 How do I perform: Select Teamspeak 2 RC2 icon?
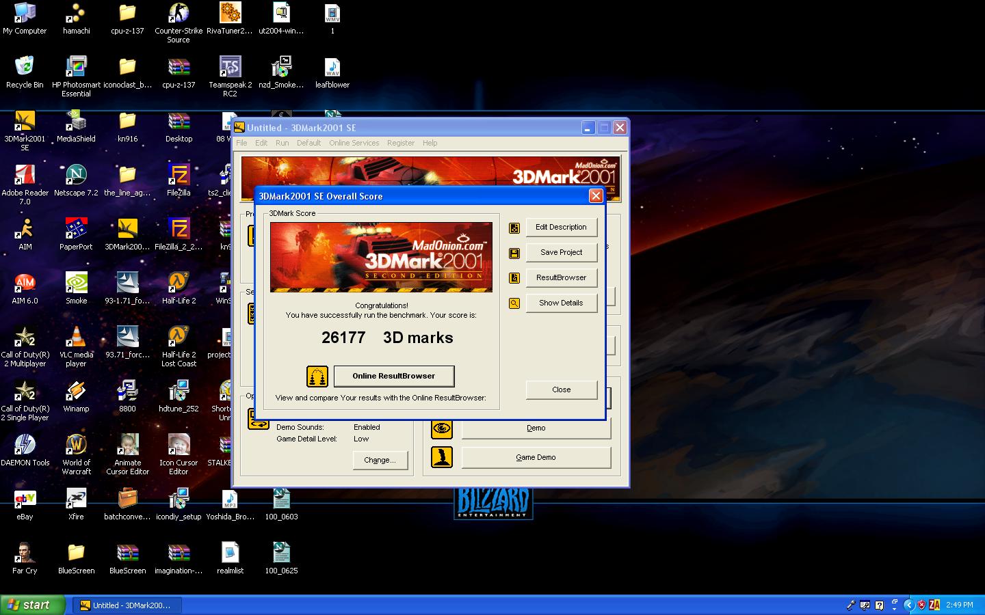coord(230,77)
